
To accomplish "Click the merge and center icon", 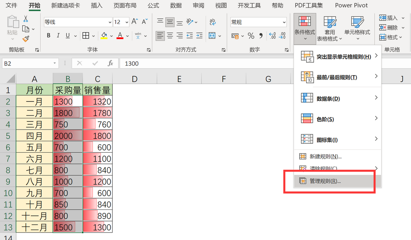I will [212, 36].
